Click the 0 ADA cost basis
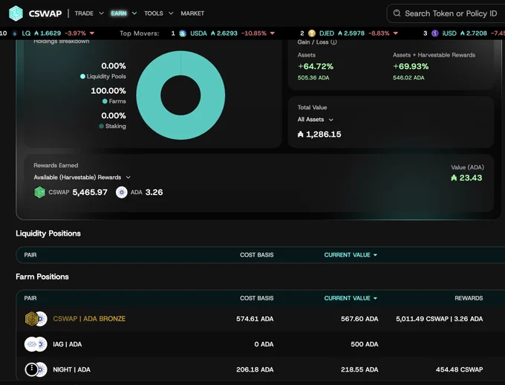This screenshot has width=505, height=385. (264, 344)
